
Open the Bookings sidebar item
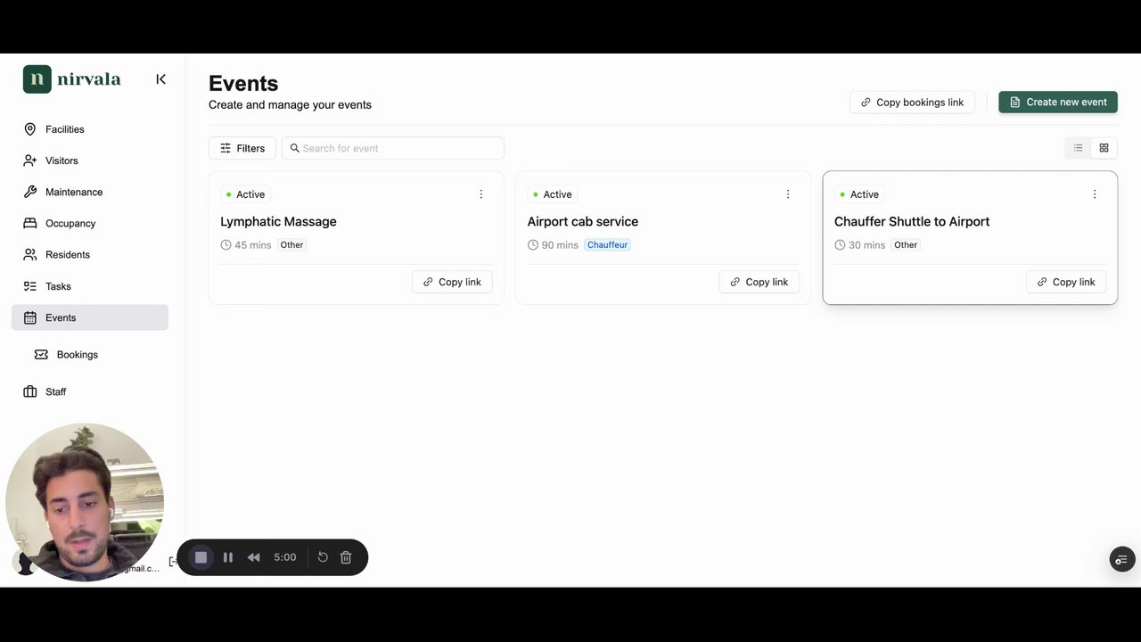click(77, 355)
